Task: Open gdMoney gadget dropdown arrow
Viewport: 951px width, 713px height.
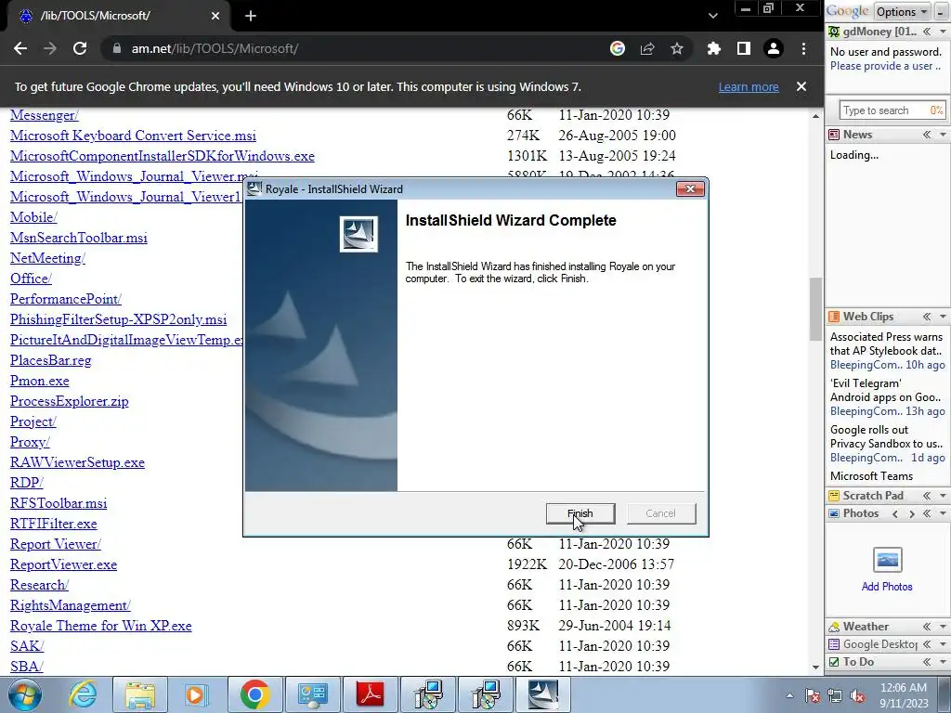Action: [944, 32]
